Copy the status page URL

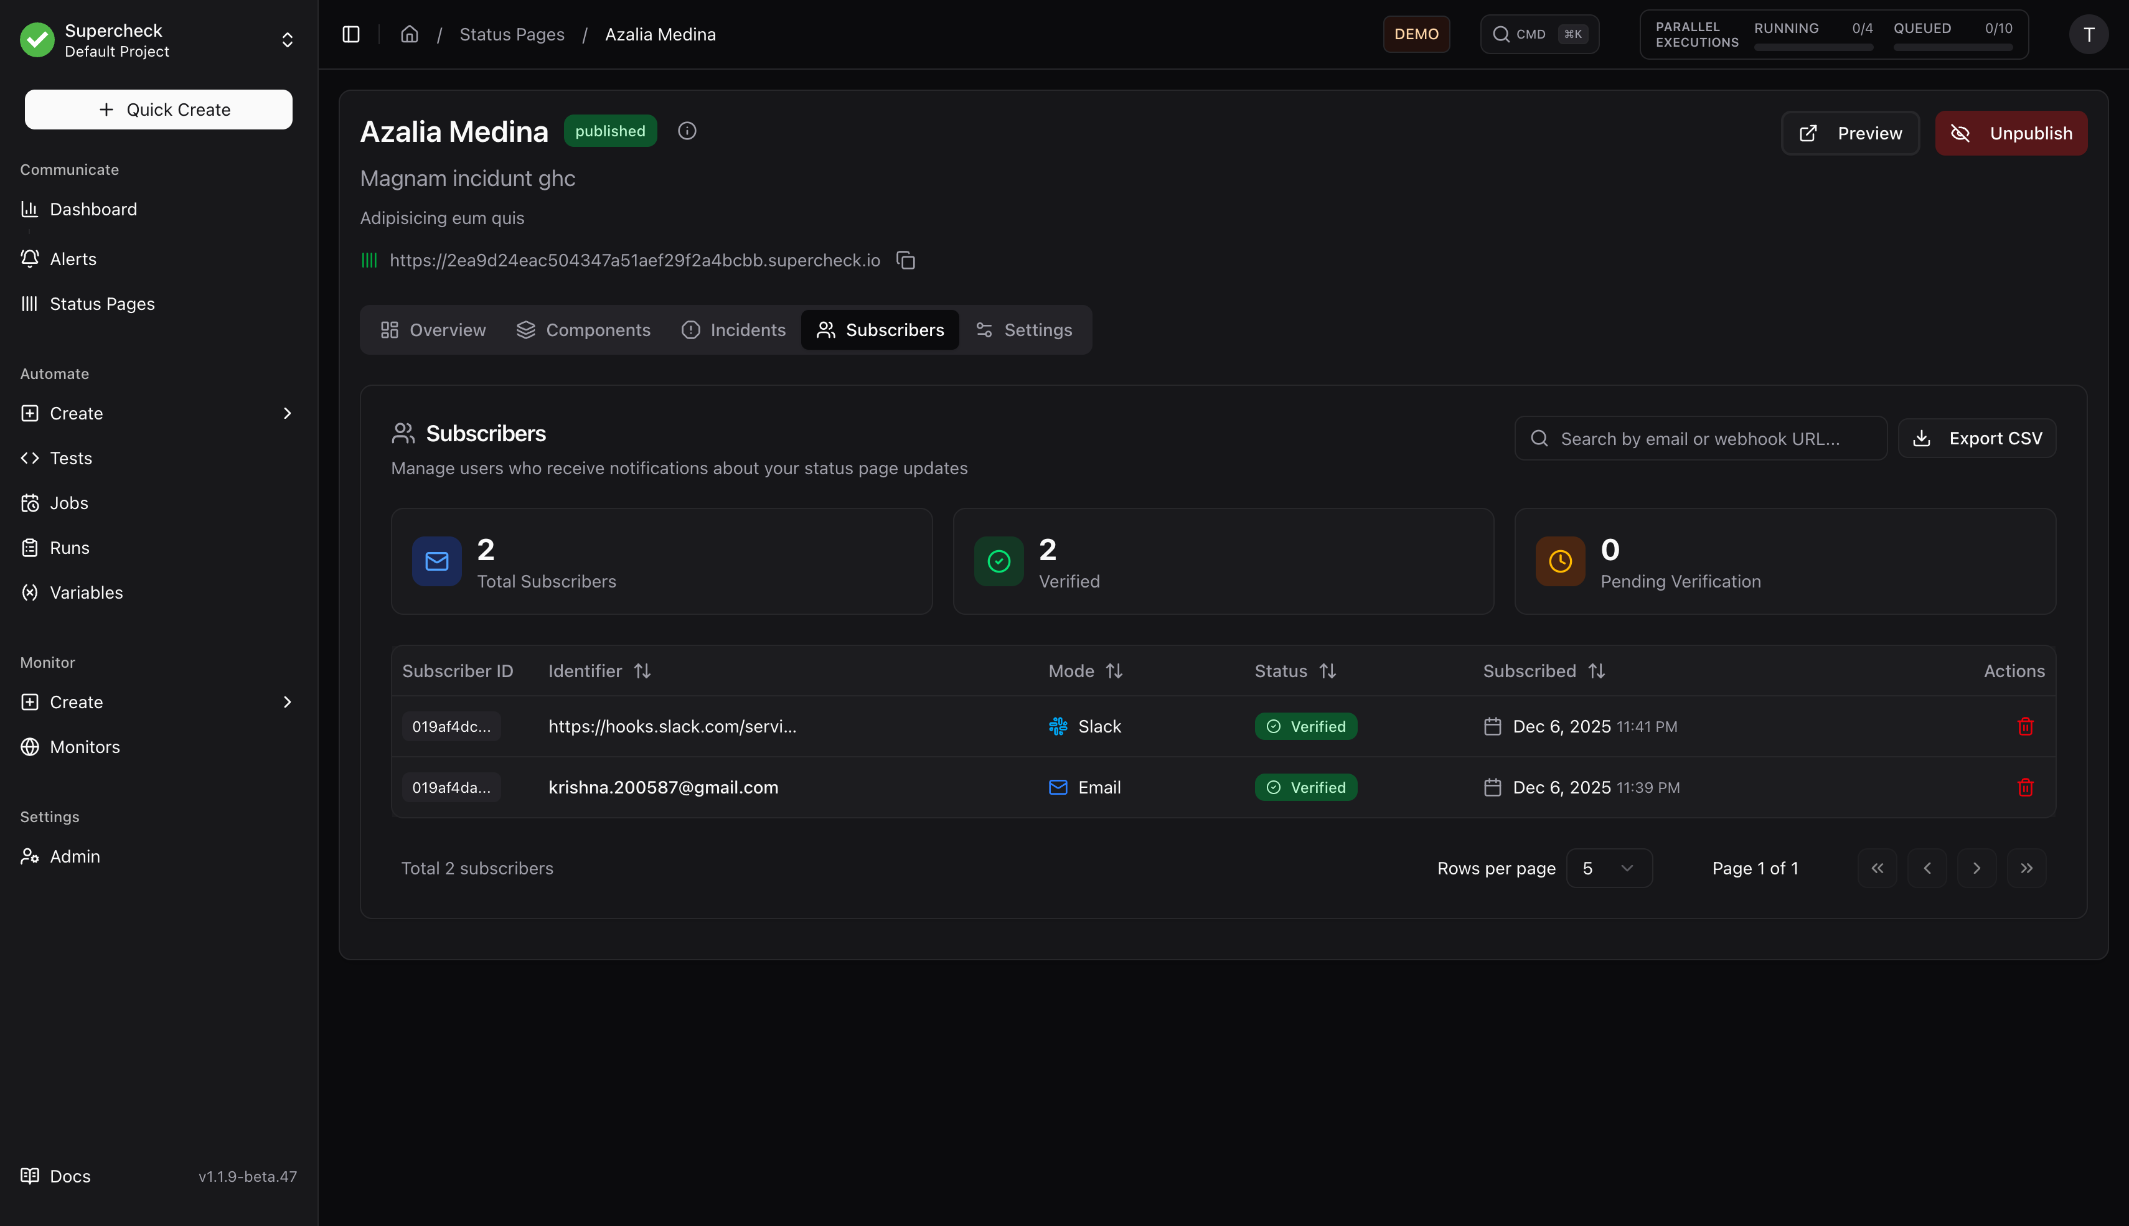pos(906,260)
